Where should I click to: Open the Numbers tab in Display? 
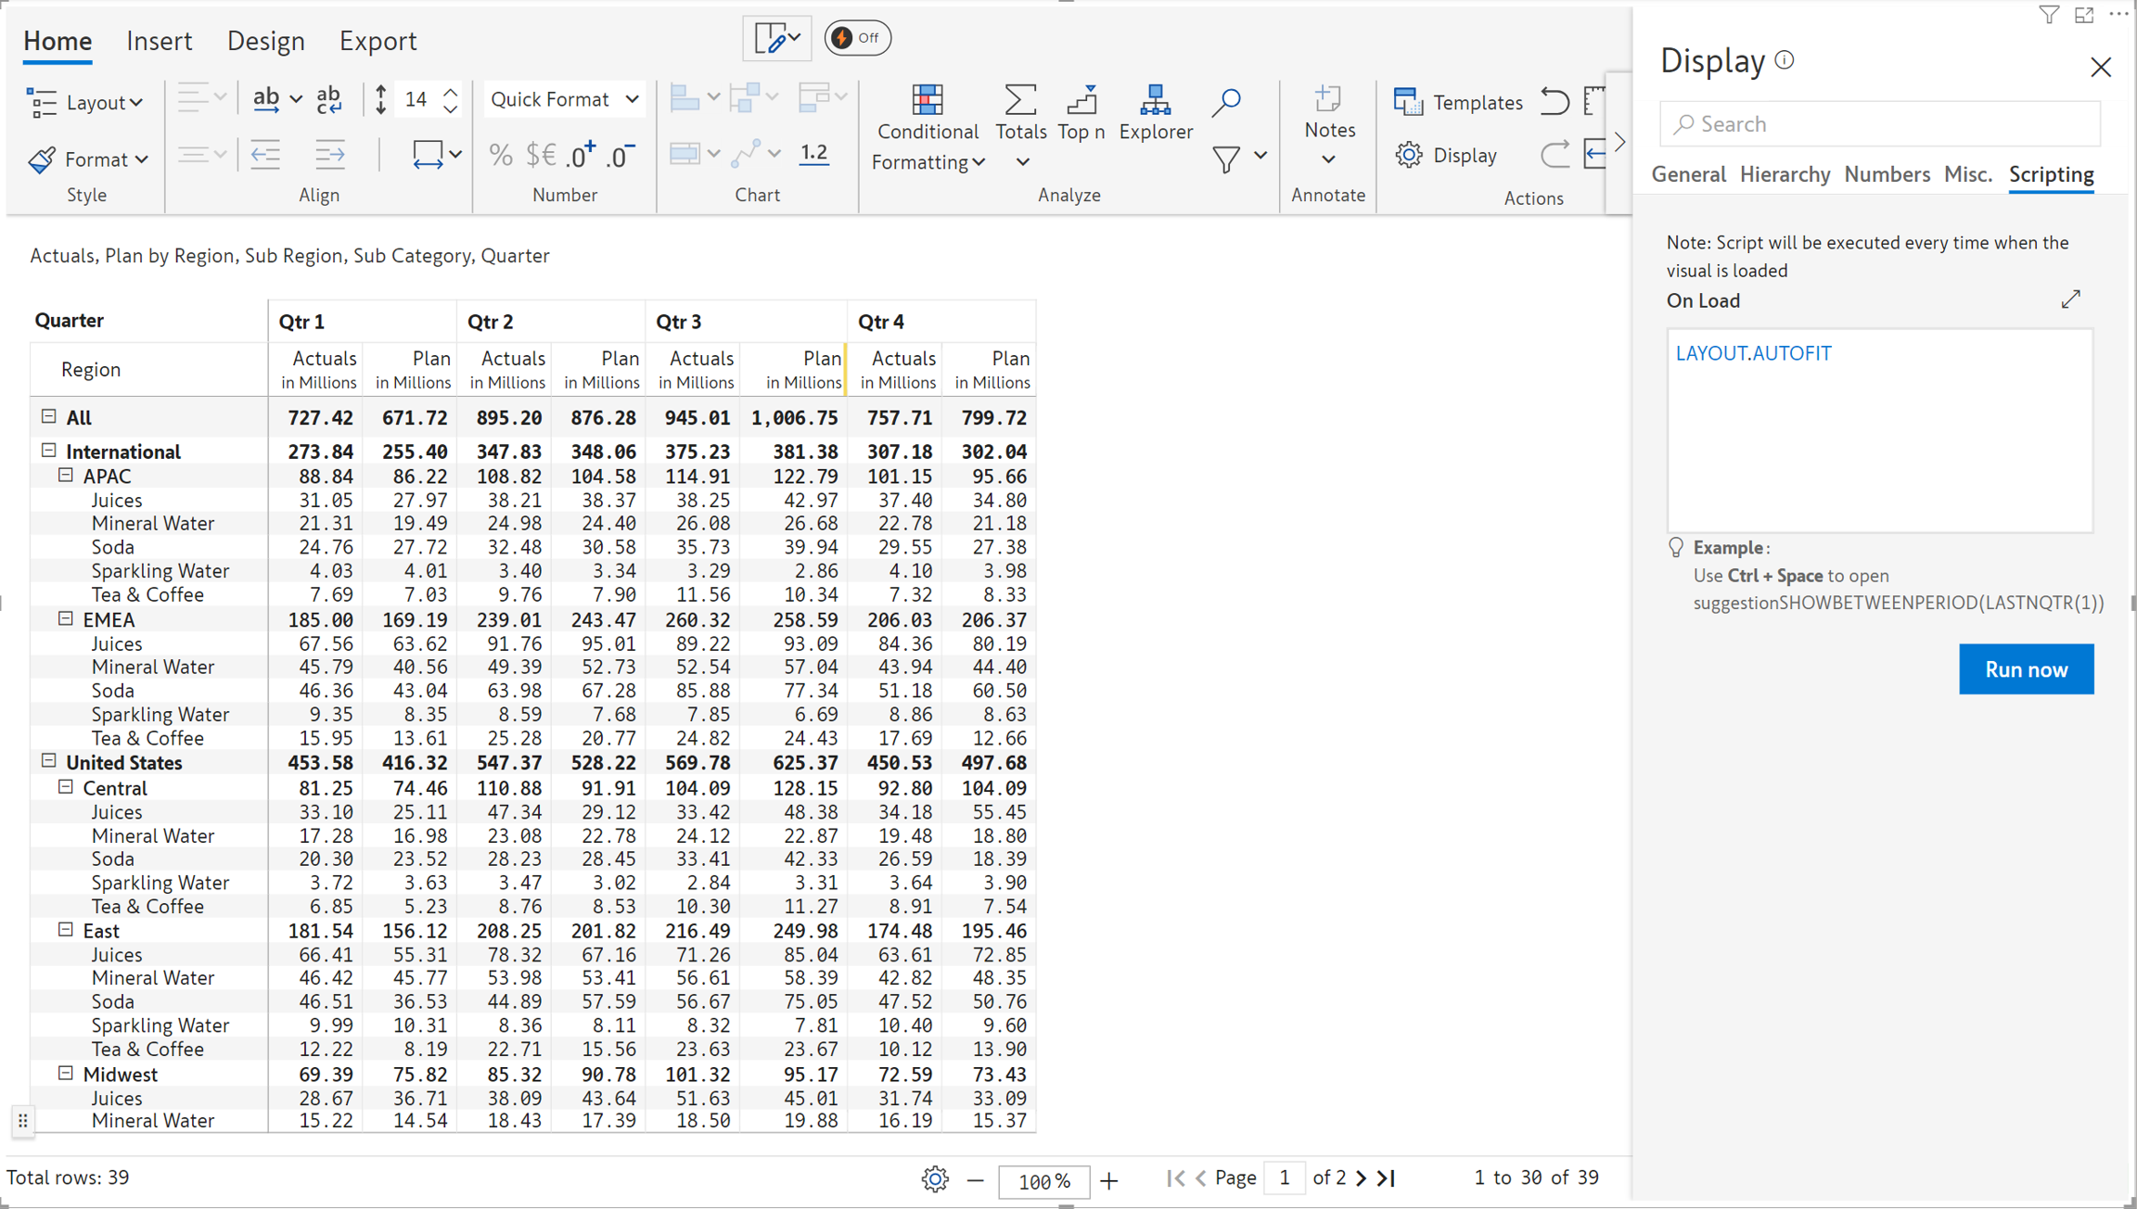(x=1886, y=174)
